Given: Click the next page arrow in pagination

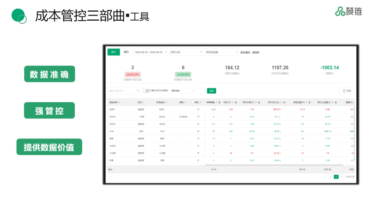Looking at the screenshot, I should click(342, 177).
